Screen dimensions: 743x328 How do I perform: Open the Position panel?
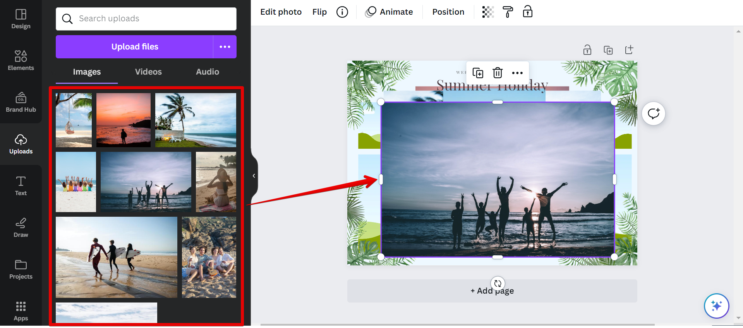pyautogui.click(x=448, y=12)
